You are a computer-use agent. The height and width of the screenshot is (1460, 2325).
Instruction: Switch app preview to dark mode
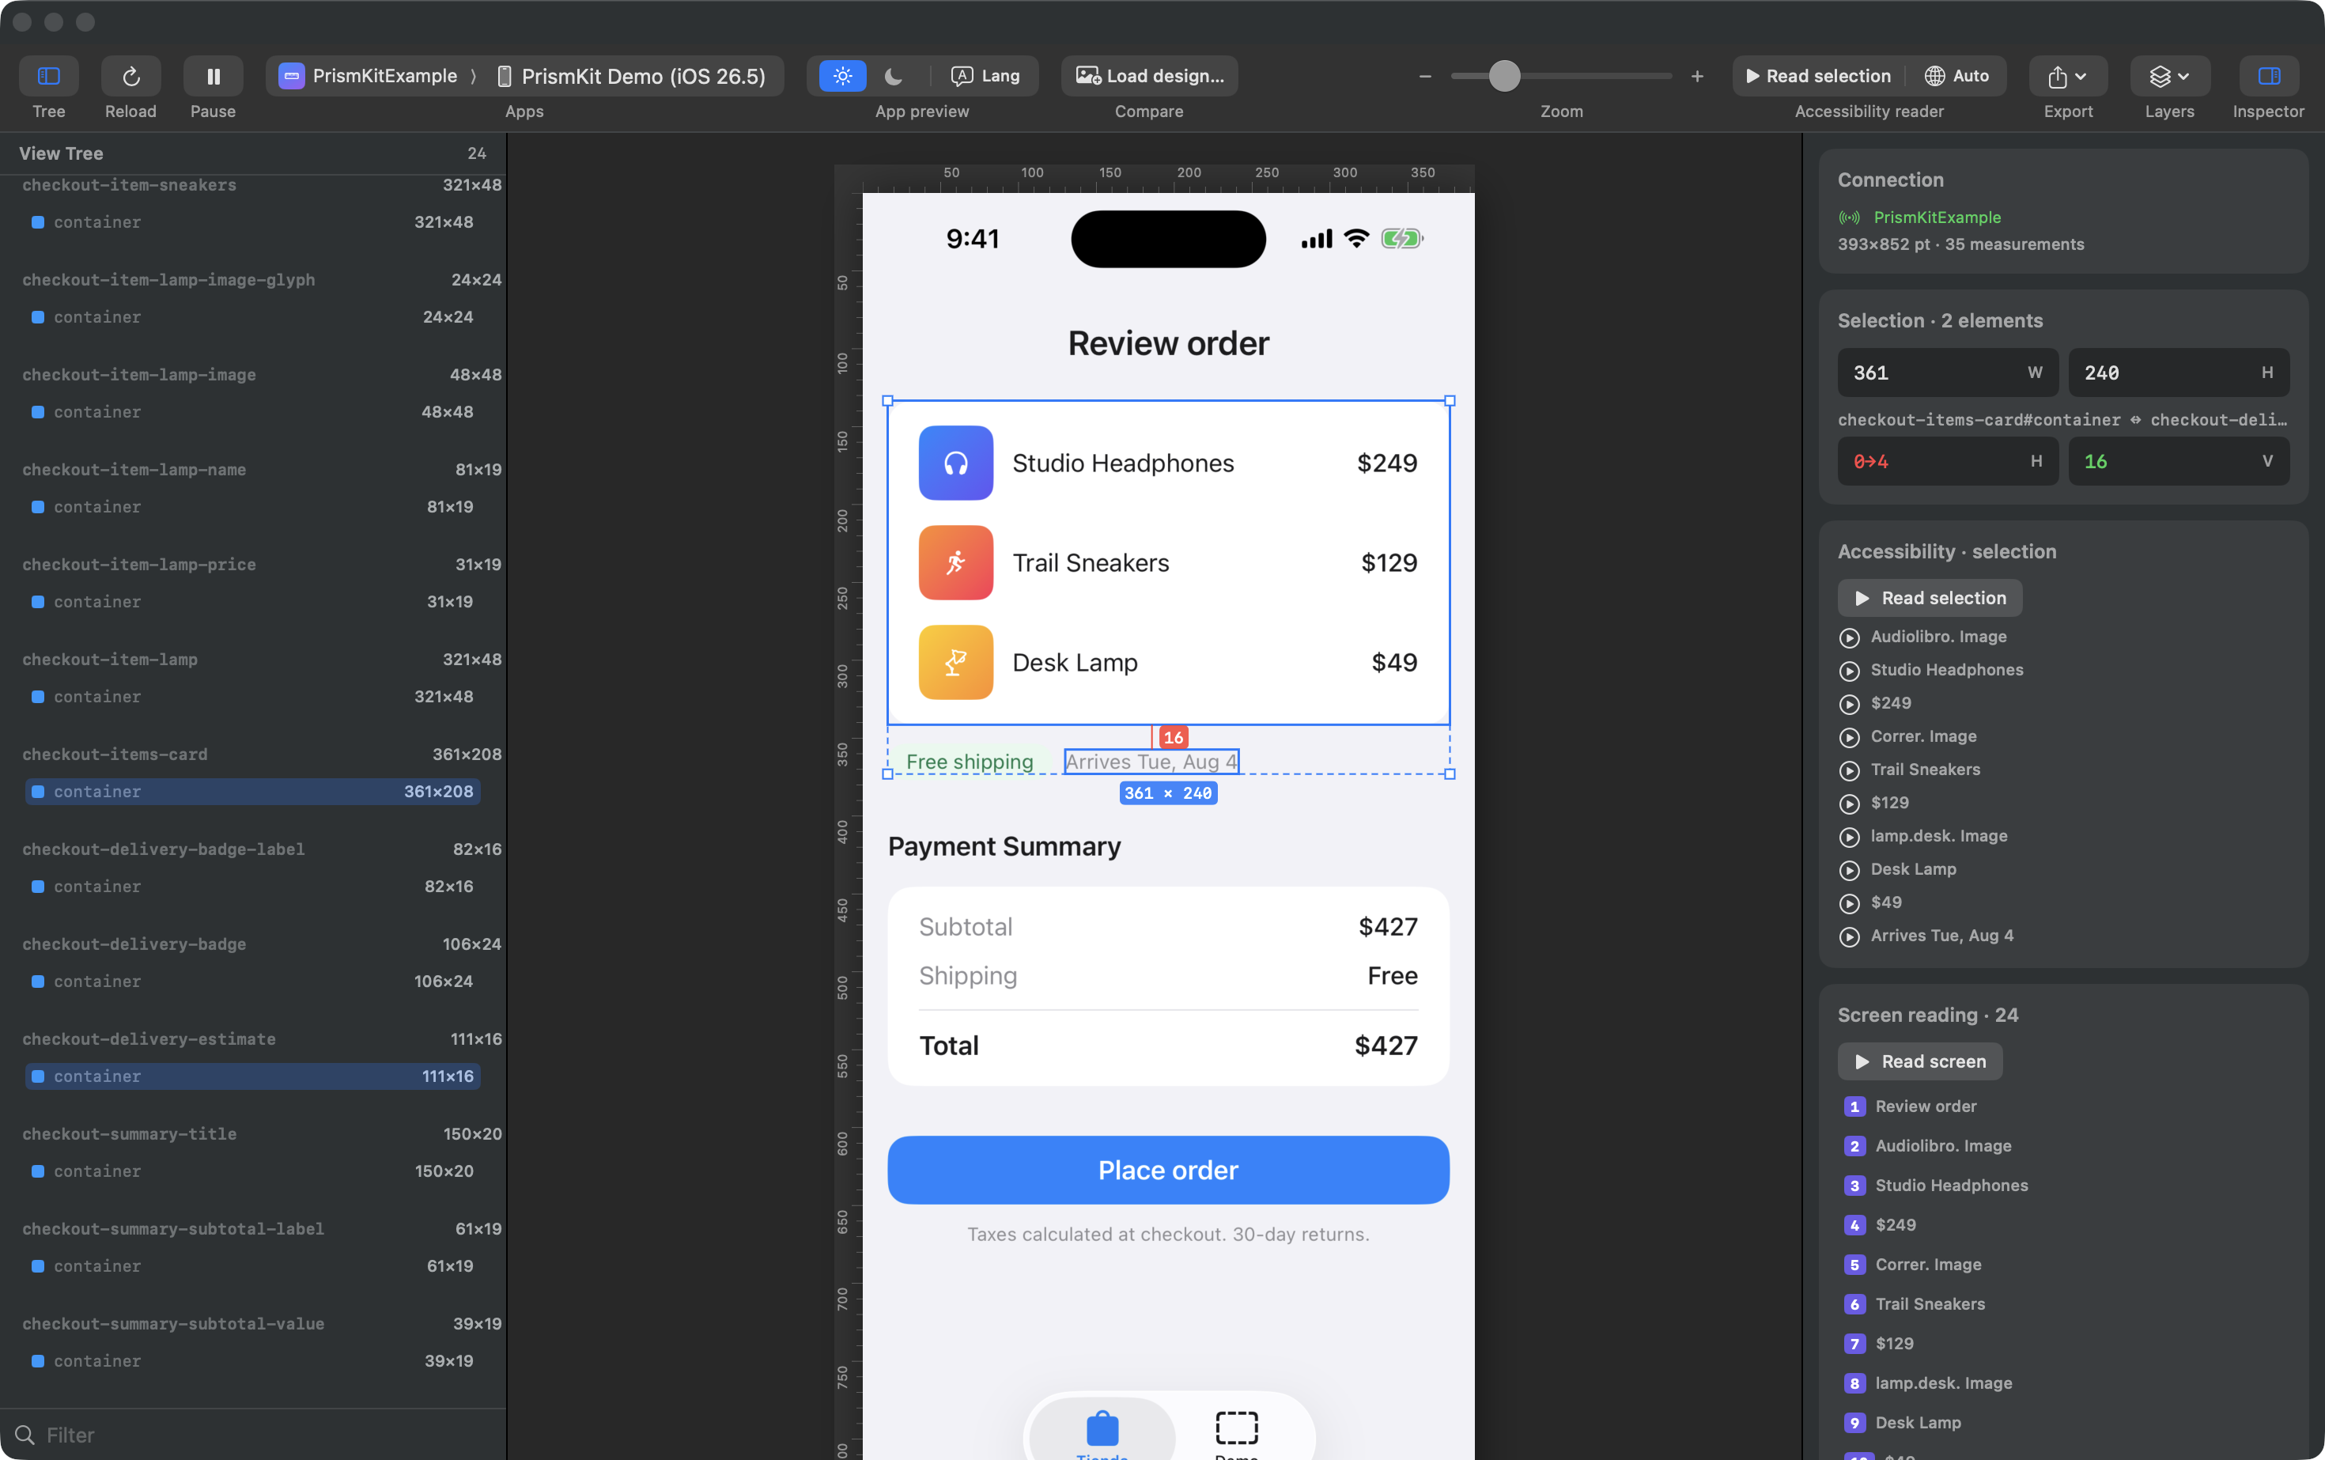point(894,75)
